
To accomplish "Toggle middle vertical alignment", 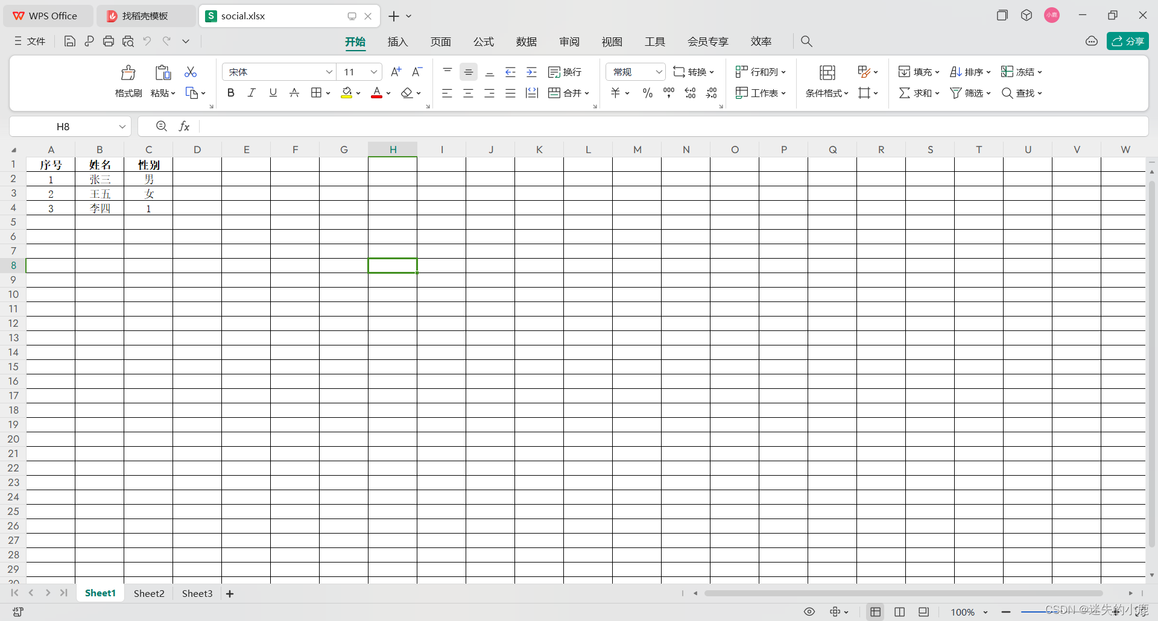I will tap(469, 72).
